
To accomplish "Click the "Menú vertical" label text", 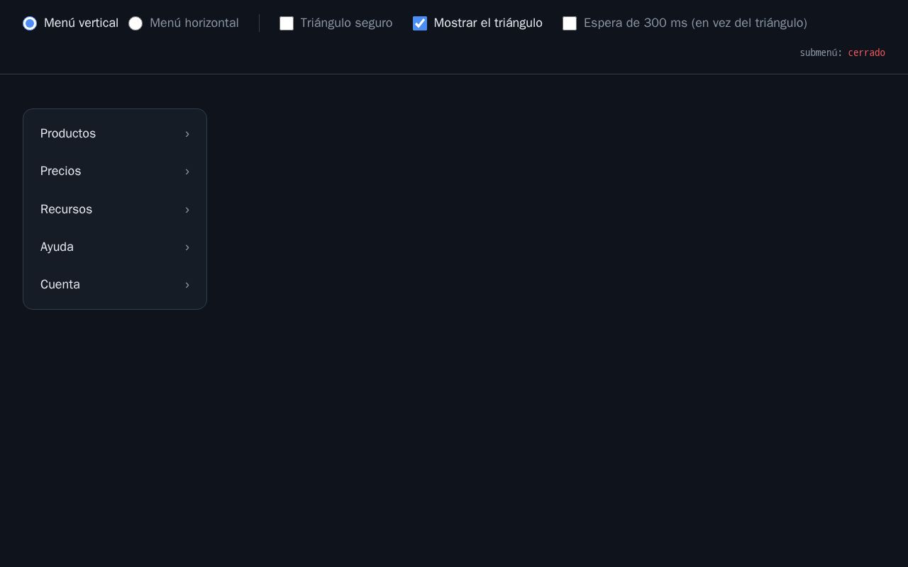I will [81, 23].
